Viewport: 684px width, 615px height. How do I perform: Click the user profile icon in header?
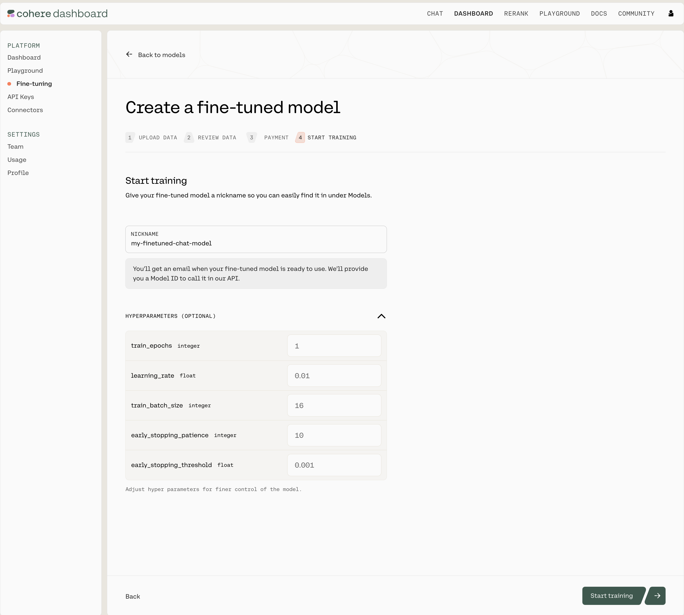(x=671, y=14)
